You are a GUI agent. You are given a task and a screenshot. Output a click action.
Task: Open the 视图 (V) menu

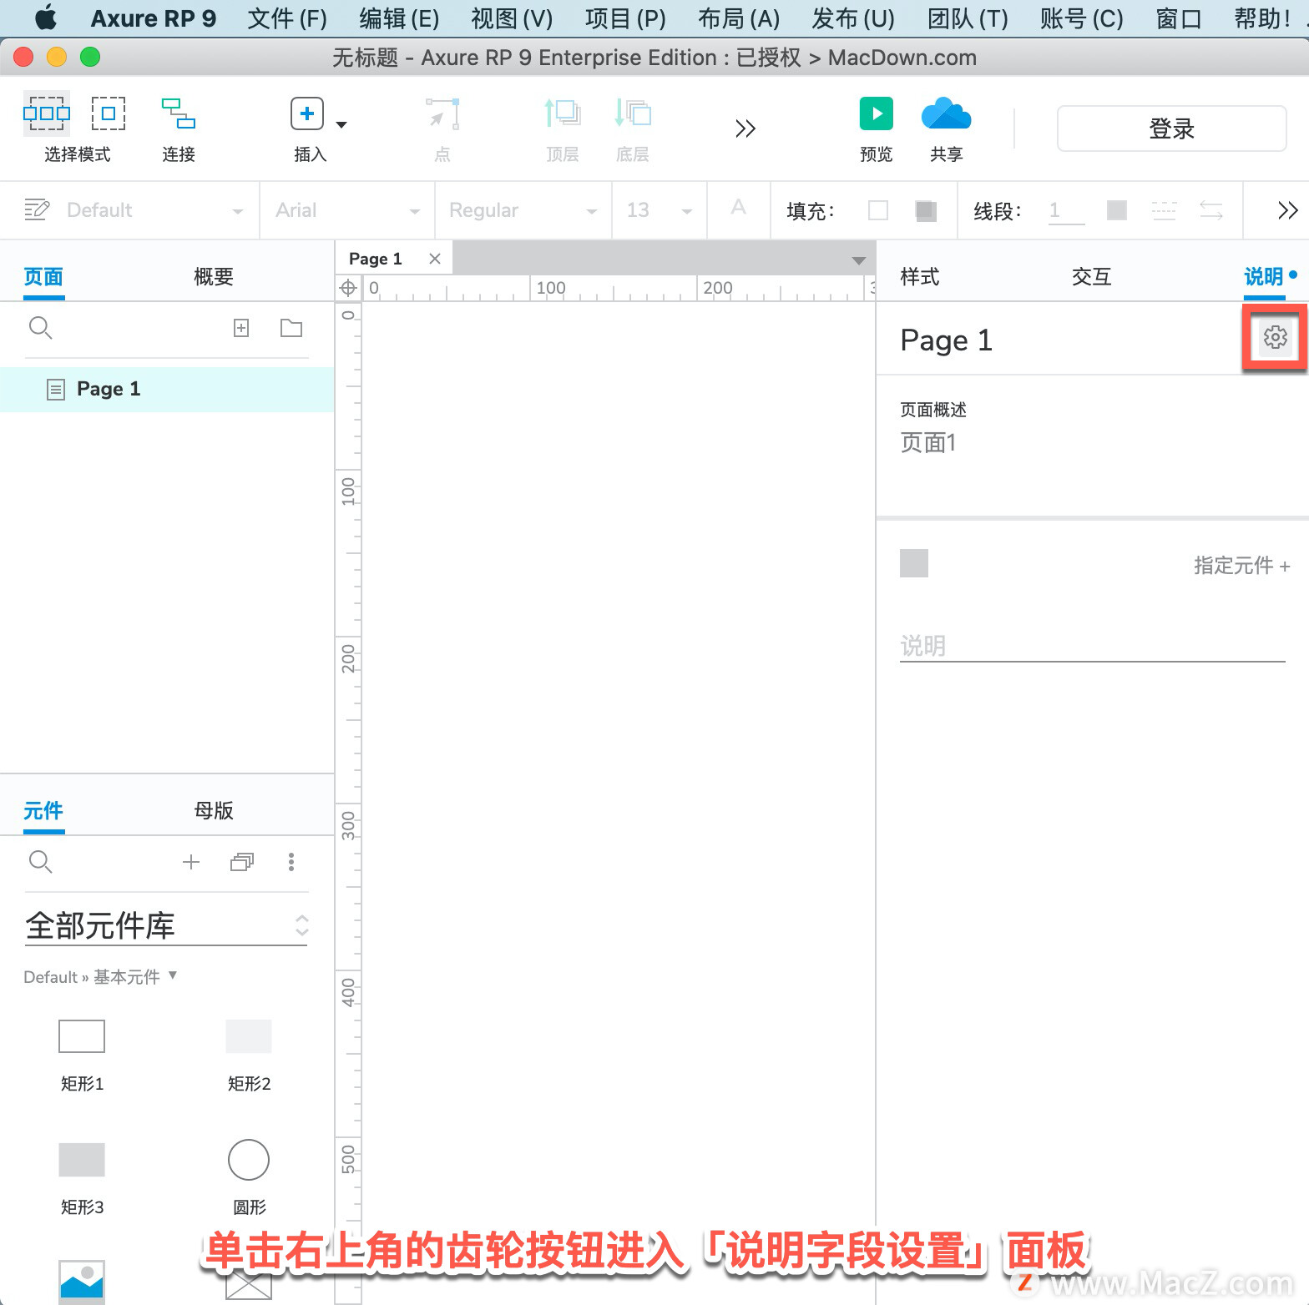[x=512, y=18]
